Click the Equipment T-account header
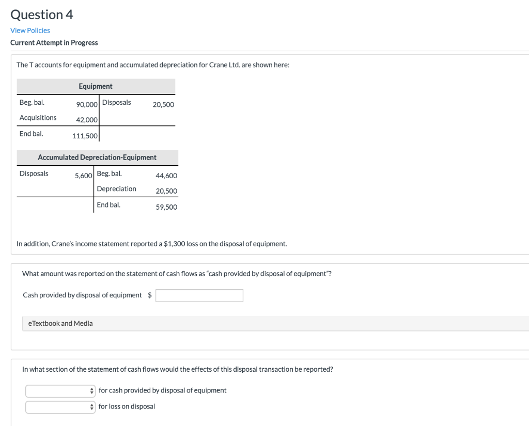 96,86
